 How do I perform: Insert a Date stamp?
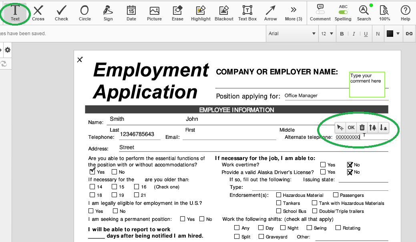[131, 13]
